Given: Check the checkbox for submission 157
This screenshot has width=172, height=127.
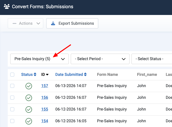Looking at the screenshot, I should pos(12,86).
